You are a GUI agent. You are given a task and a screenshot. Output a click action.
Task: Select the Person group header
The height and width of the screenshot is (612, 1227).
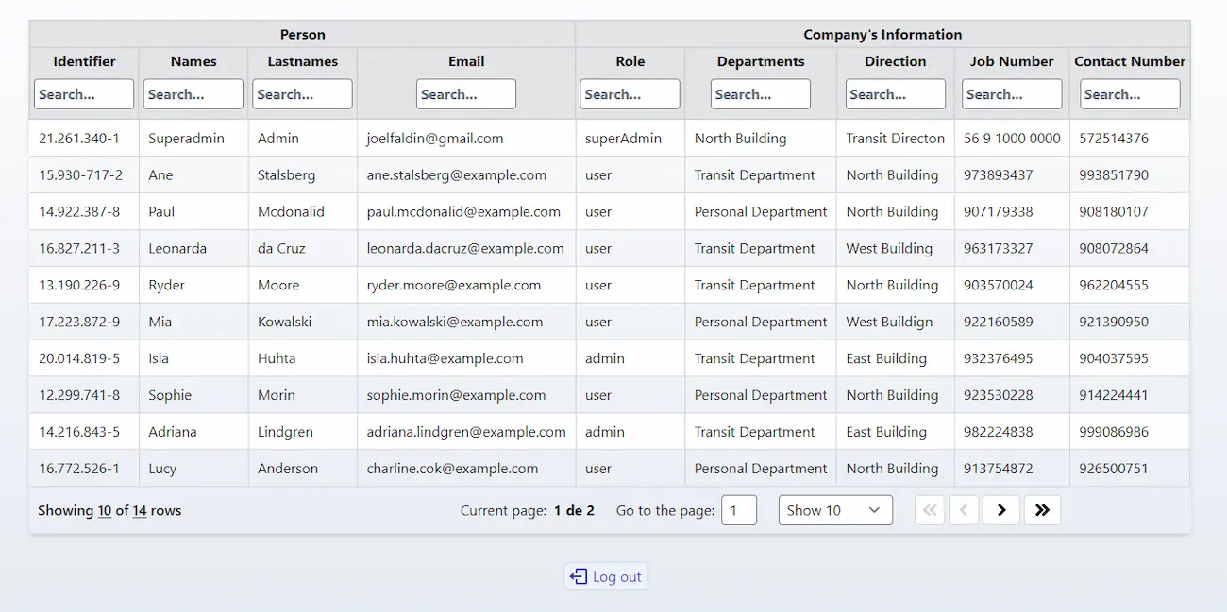tap(302, 34)
